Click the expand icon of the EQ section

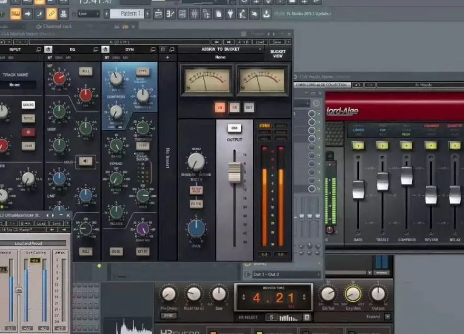tap(96, 50)
